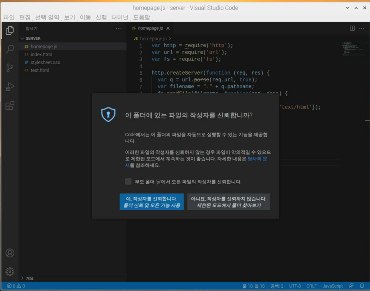Open editor more actions ellipsis
The image size is (370, 291).
(x=361, y=28)
